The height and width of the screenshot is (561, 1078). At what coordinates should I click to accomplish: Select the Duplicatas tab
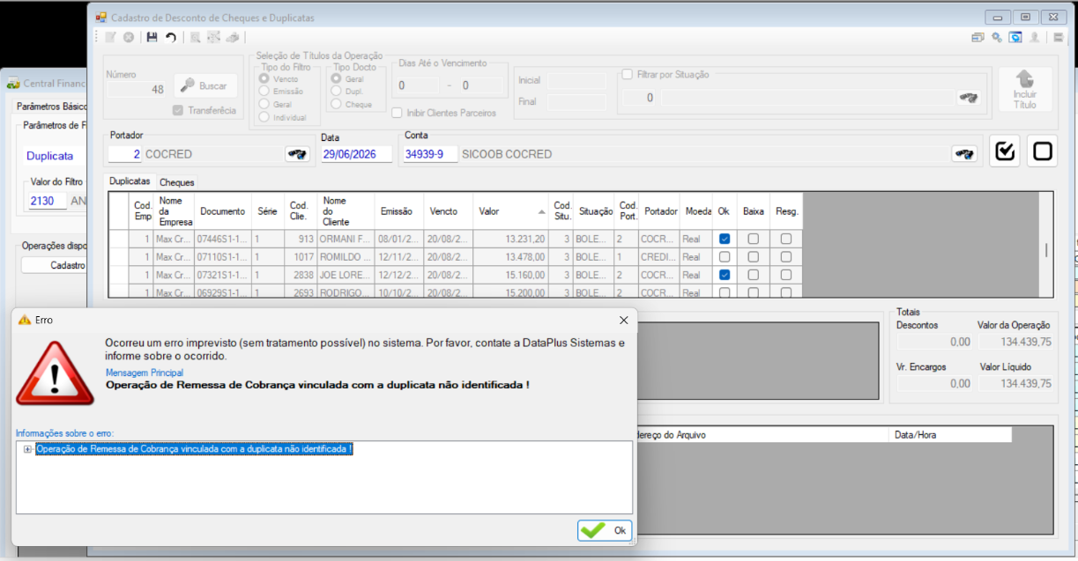tap(130, 181)
